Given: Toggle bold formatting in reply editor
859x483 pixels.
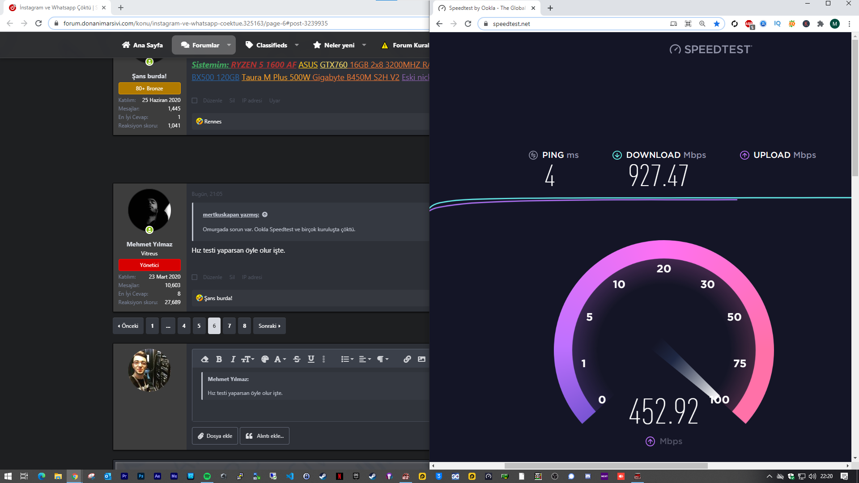Looking at the screenshot, I should pyautogui.click(x=219, y=359).
